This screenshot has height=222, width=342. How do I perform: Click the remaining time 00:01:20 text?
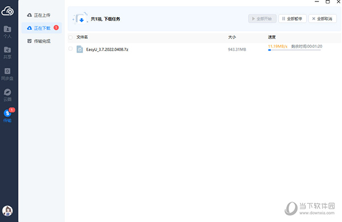pos(307,46)
